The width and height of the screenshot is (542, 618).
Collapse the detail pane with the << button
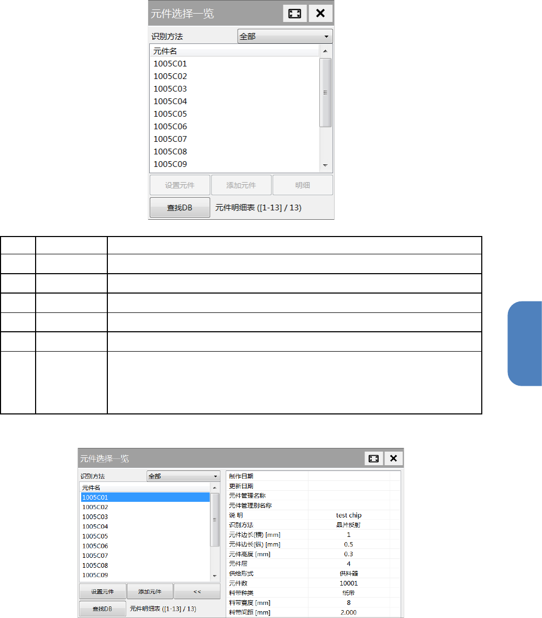(197, 592)
